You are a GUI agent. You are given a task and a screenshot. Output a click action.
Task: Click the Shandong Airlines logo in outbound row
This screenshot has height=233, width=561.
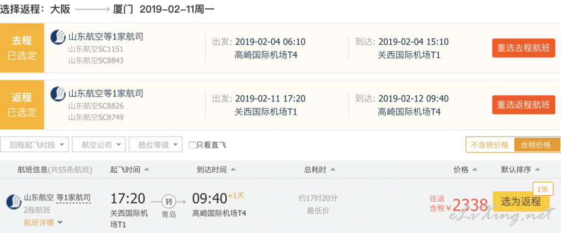(x=58, y=37)
